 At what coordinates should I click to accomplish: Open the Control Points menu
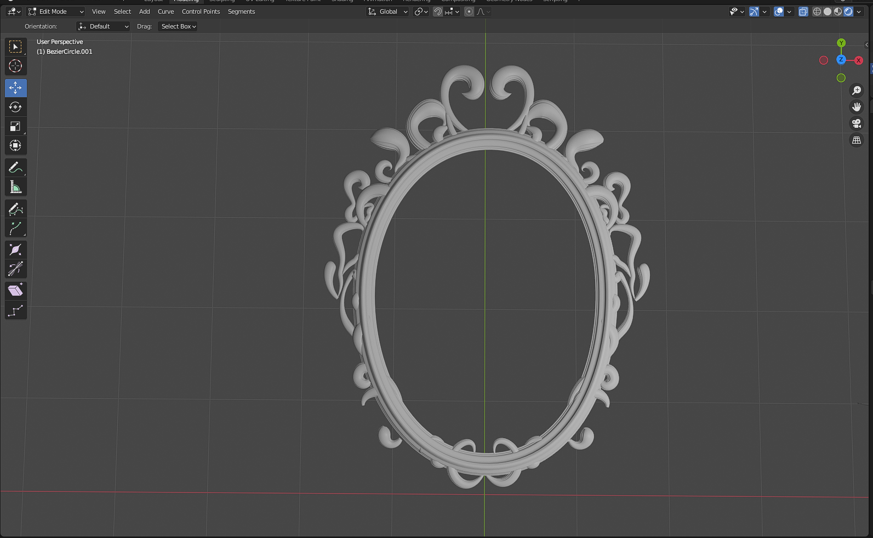point(201,12)
